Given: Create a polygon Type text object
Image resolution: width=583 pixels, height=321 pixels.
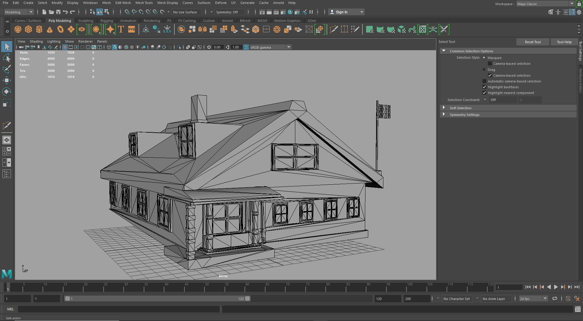Looking at the screenshot, I should (x=121, y=29).
